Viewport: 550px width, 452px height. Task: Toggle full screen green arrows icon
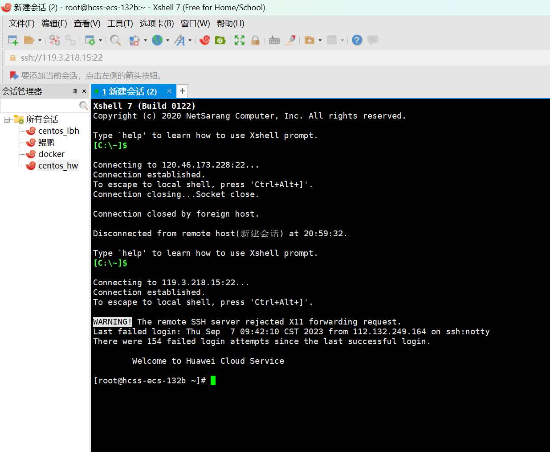coord(240,40)
